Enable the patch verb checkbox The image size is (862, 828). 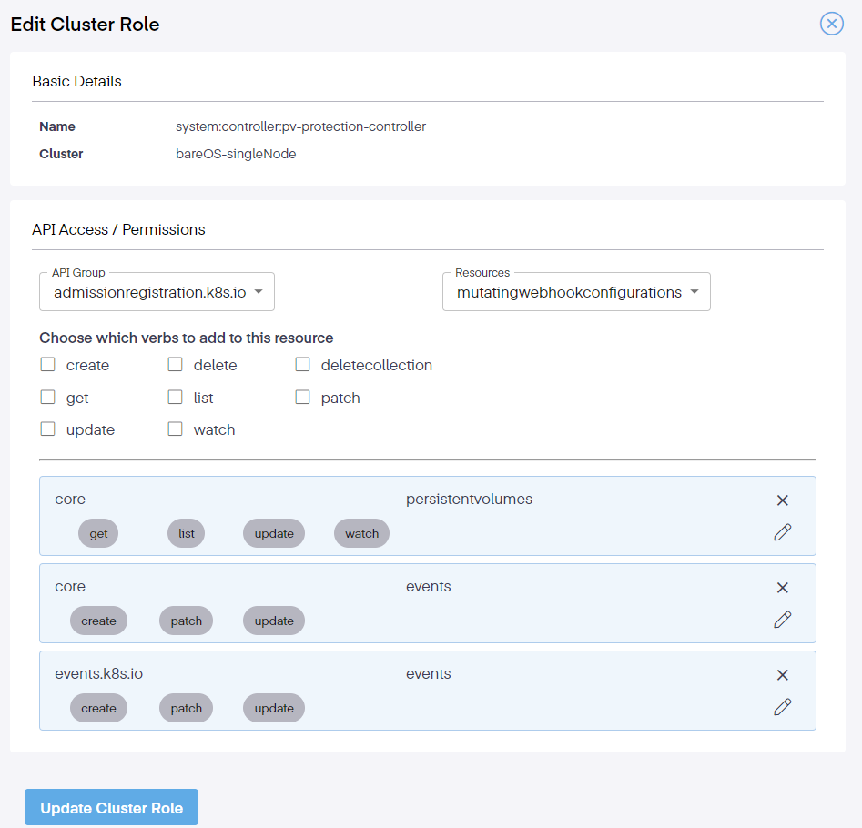coord(303,398)
